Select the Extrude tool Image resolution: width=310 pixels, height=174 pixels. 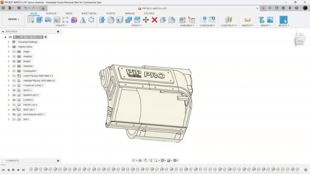pos(39,20)
